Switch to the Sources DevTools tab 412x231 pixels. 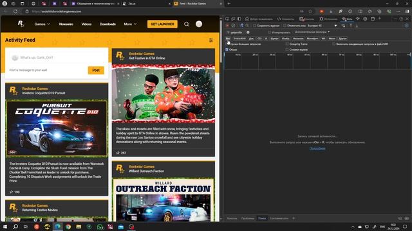pos(328,19)
